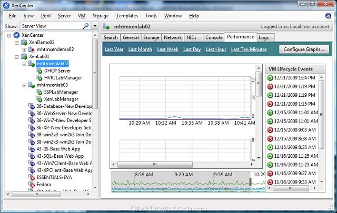Click the green star icon for 12/15/2009 8:35 AM

point(270,147)
